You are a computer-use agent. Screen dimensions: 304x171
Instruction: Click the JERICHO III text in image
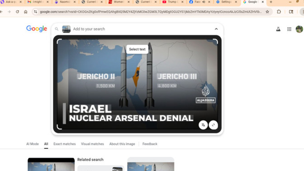click(177, 76)
